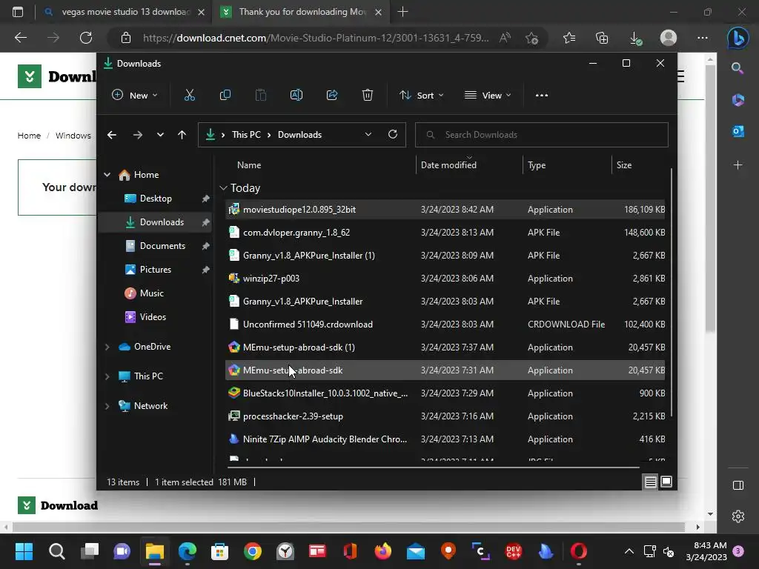Refresh the Downloads folder view
759x569 pixels.
[393, 135]
